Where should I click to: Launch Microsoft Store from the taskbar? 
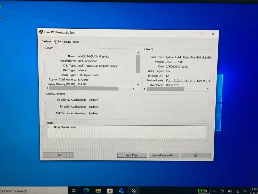(110, 191)
